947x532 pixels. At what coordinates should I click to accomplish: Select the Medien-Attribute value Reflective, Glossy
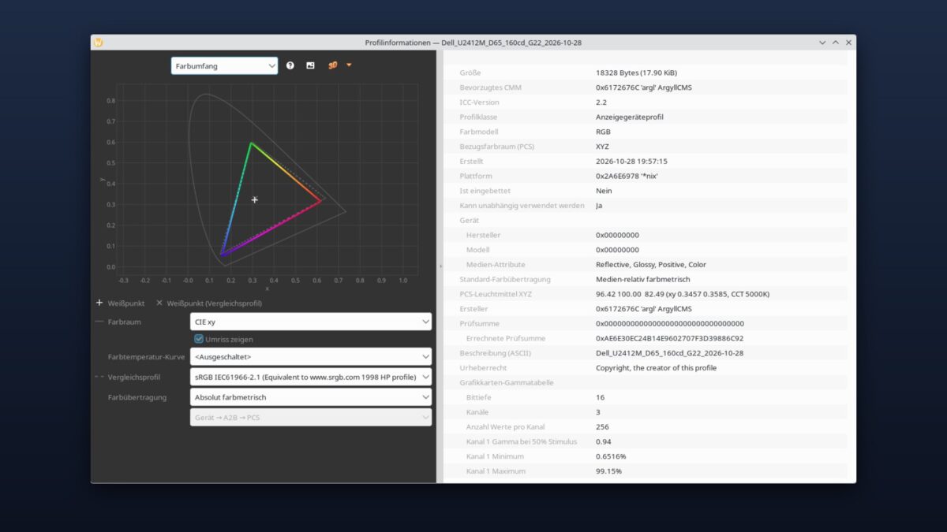(651, 265)
